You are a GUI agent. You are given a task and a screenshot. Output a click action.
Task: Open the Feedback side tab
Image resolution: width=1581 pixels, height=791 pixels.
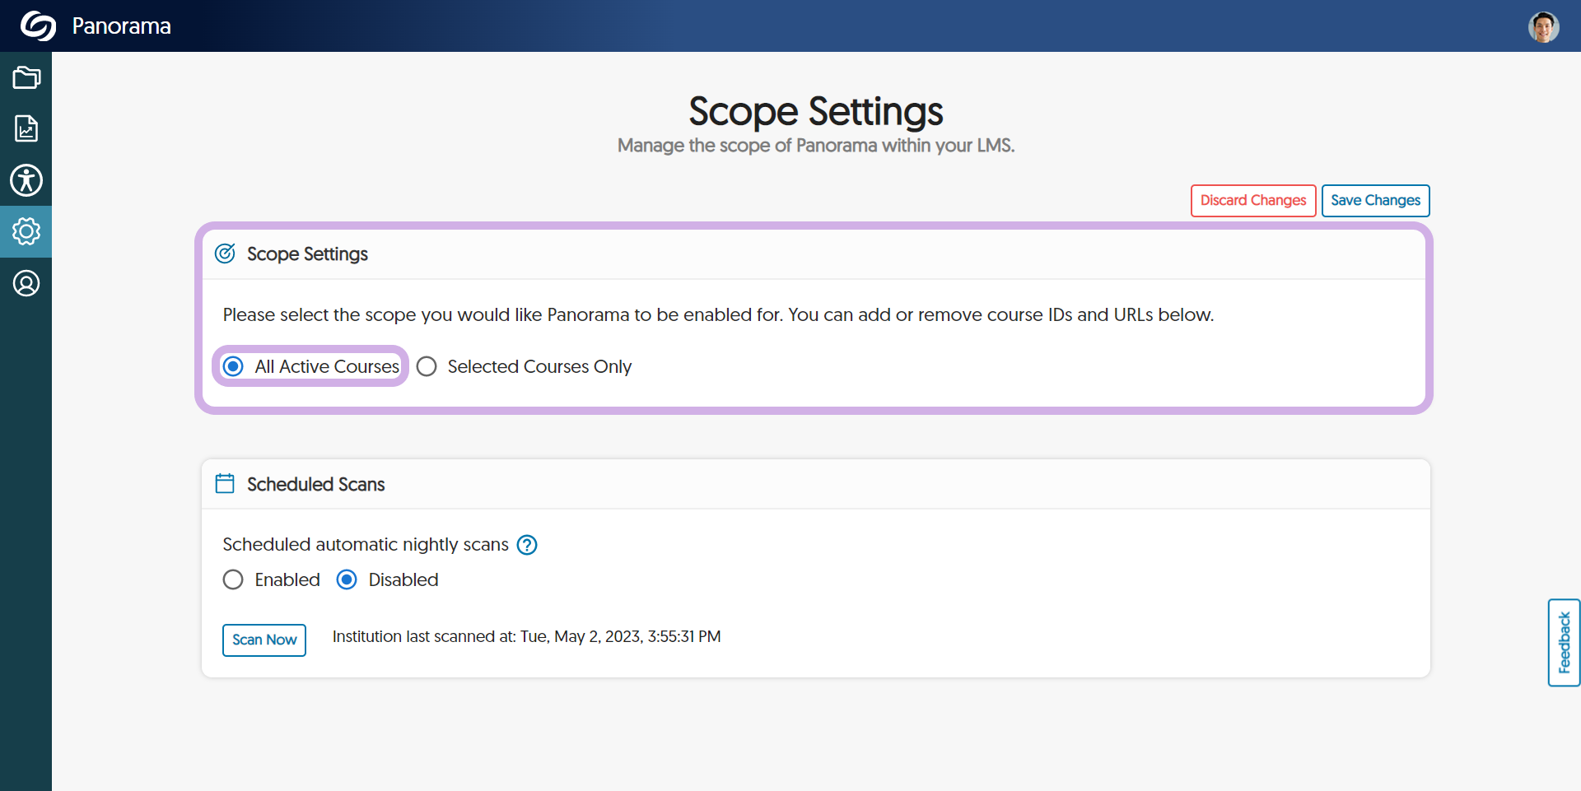pyautogui.click(x=1564, y=643)
